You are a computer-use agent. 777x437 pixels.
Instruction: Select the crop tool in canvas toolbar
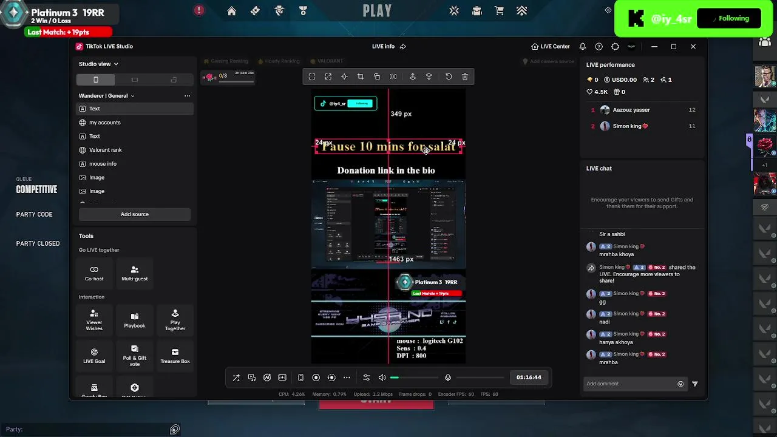pyautogui.click(x=361, y=76)
